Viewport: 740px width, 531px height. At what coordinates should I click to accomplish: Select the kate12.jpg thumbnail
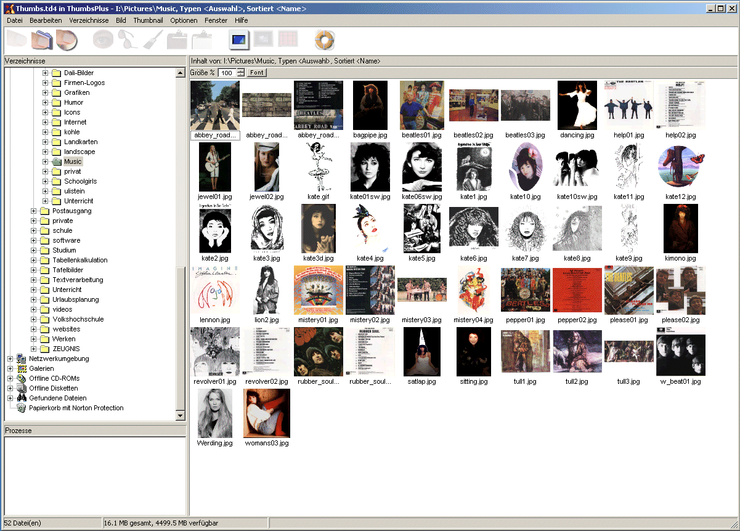[680, 167]
